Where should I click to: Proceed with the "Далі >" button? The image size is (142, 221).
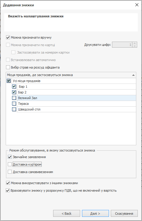pyautogui.click(x=95, y=214)
